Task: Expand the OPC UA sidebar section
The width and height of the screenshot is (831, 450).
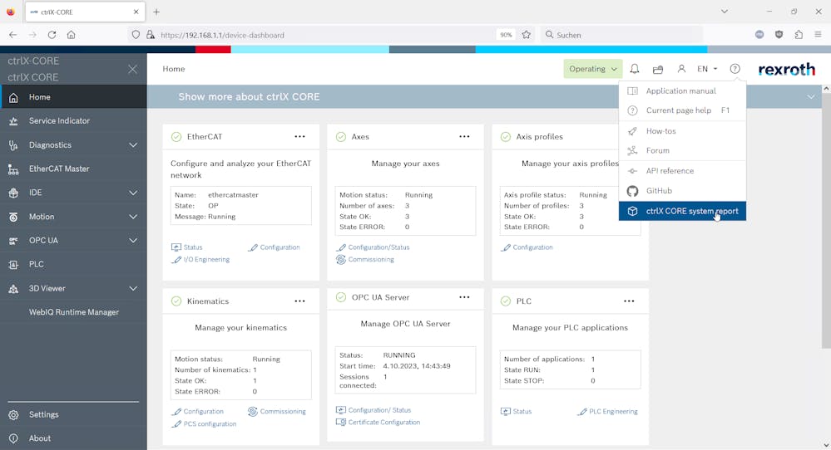Action: coord(133,241)
